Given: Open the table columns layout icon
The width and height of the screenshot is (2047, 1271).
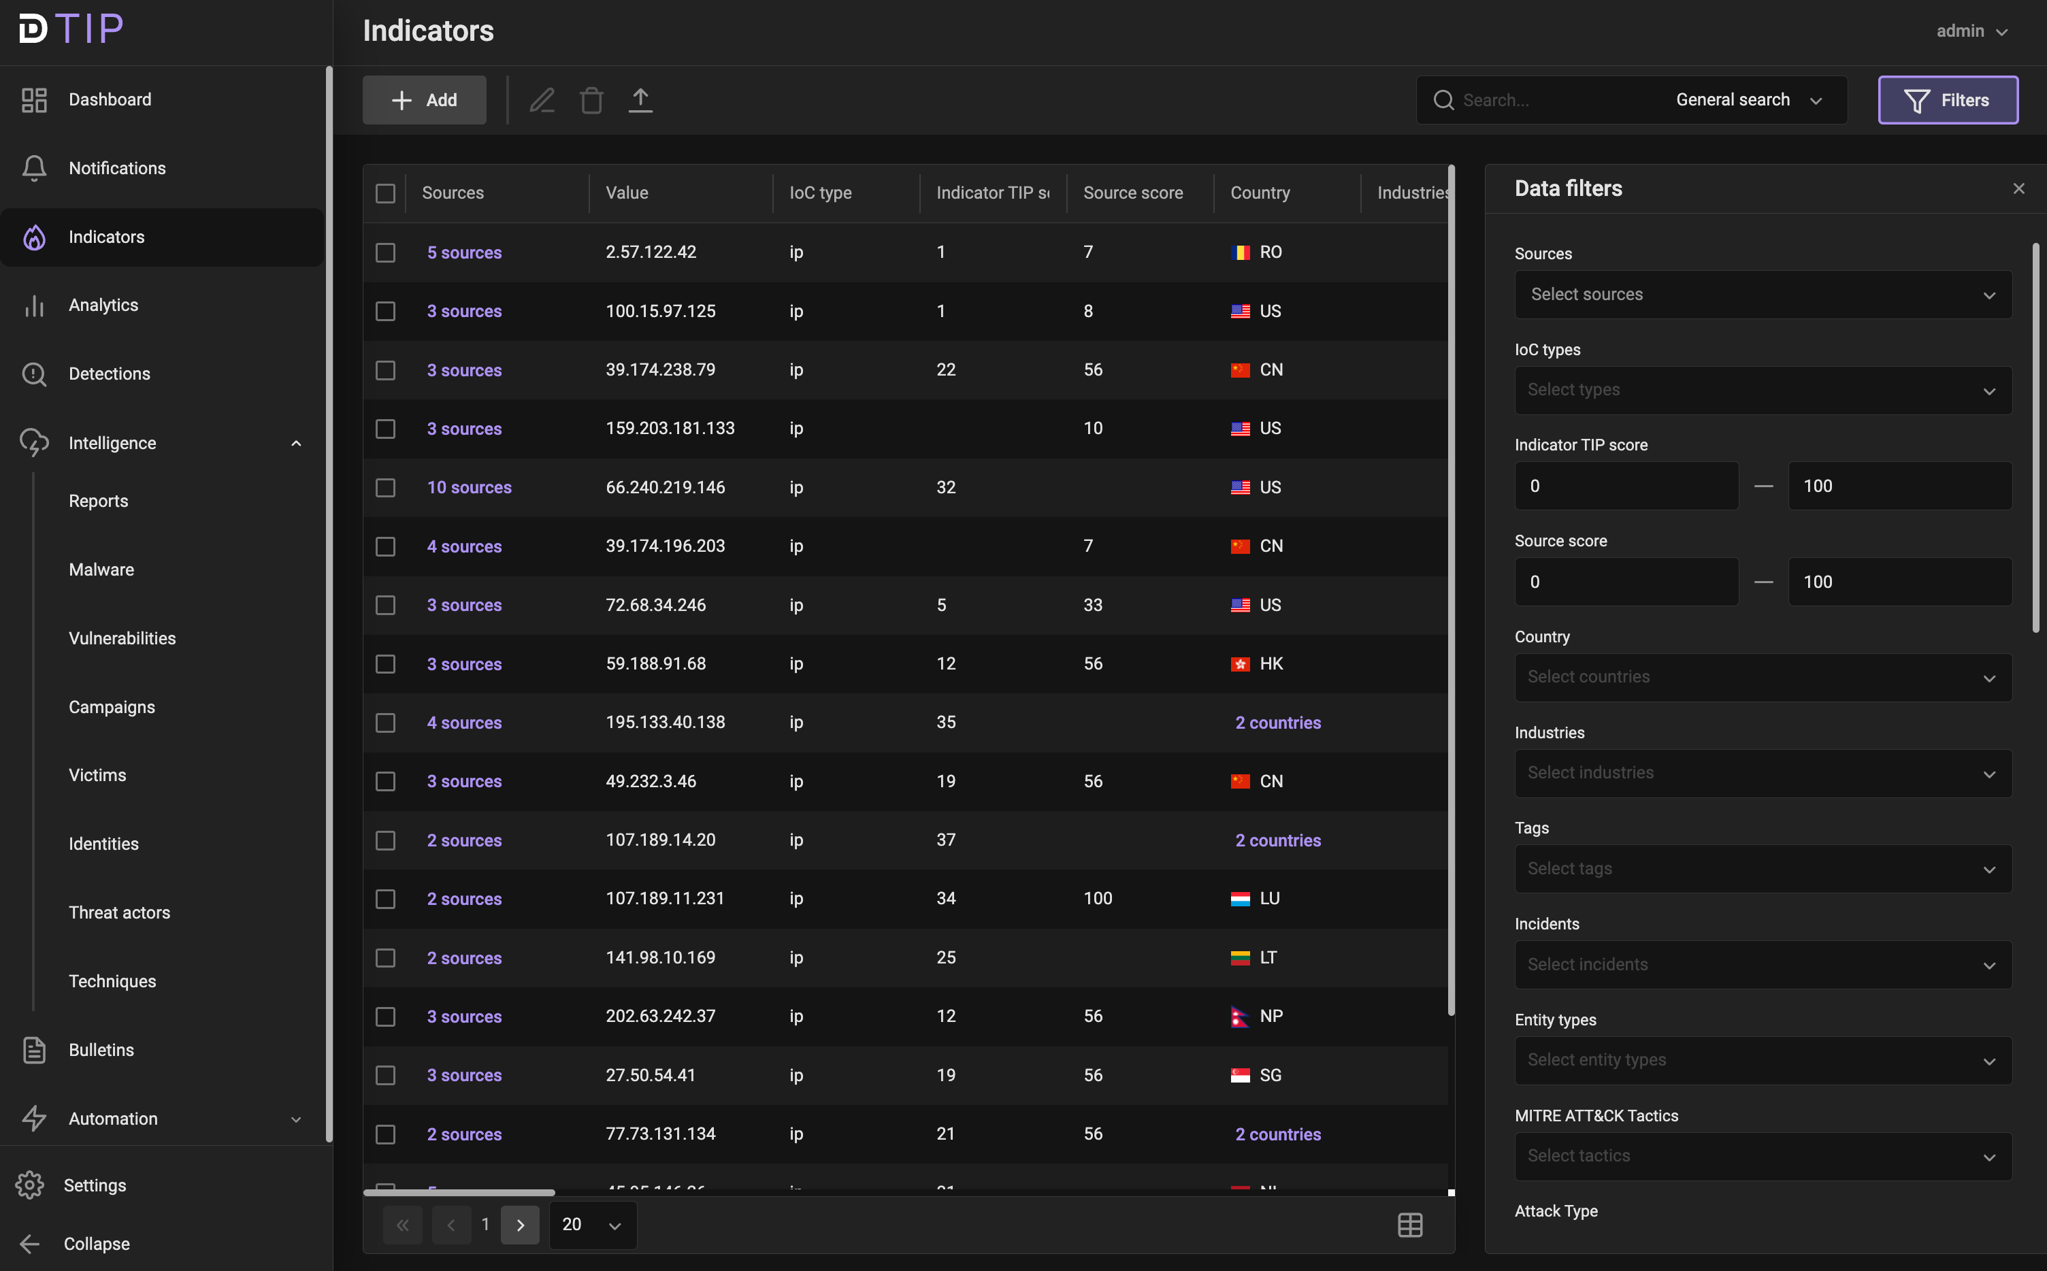Looking at the screenshot, I should (x=1410, y=1225).
